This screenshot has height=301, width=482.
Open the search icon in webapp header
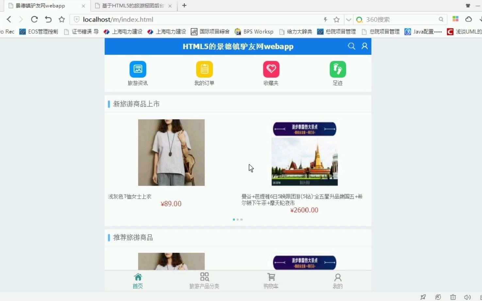(351, 46)
